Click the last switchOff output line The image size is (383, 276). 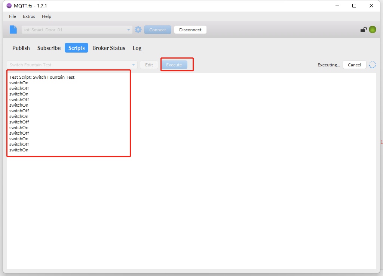pos(19,144)
